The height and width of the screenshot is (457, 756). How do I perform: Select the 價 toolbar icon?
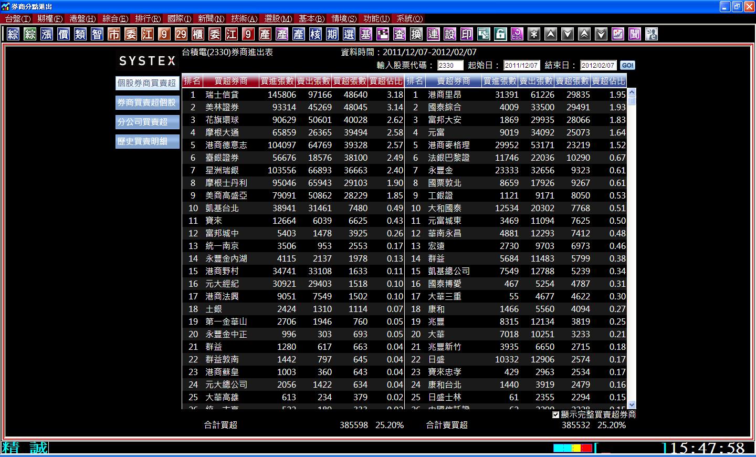click(64, 34)
